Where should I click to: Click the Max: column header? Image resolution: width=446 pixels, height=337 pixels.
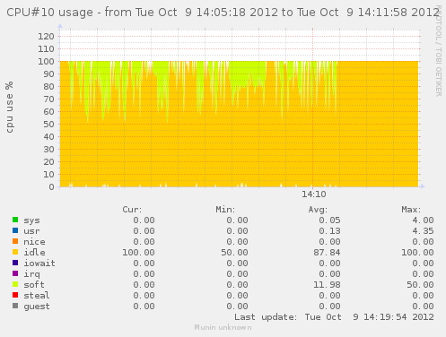click(411, 210)
